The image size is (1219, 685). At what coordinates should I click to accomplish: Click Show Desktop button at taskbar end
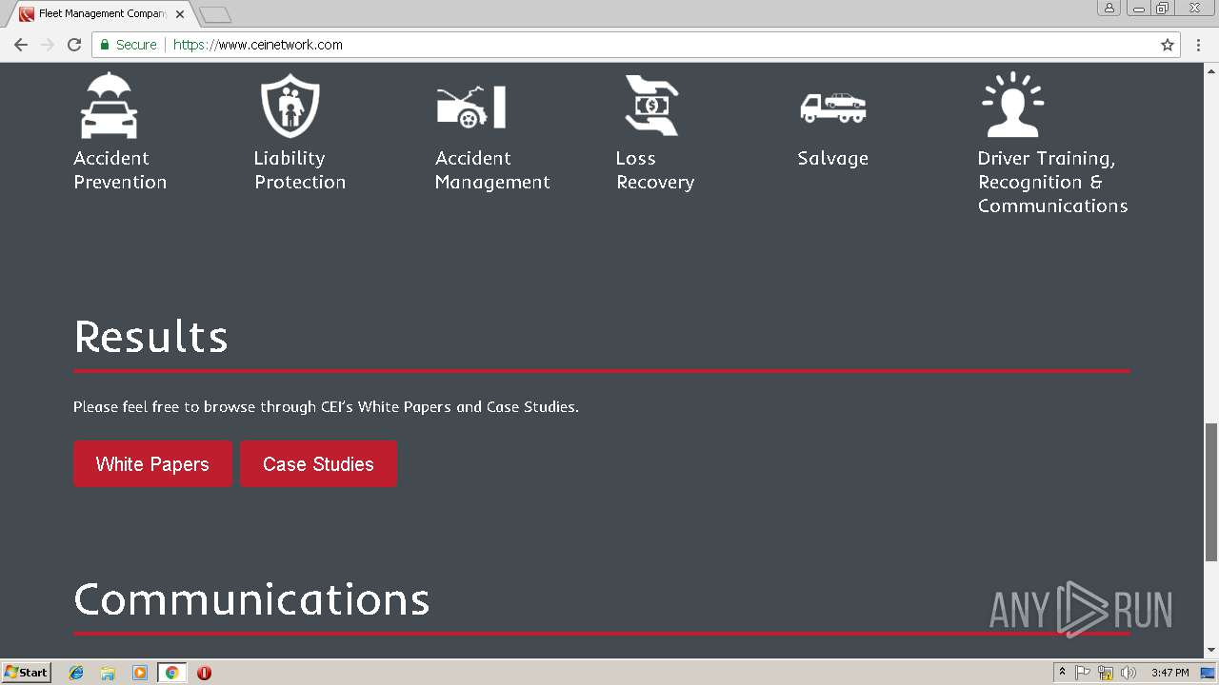coord(1208,673)
